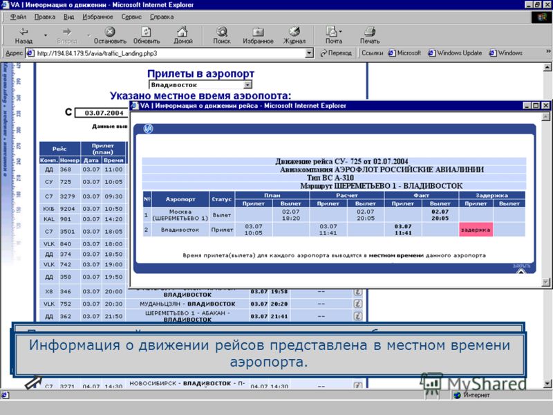Click the VLK 840 flight row
The image size is (553, 415).
[82, 244]
